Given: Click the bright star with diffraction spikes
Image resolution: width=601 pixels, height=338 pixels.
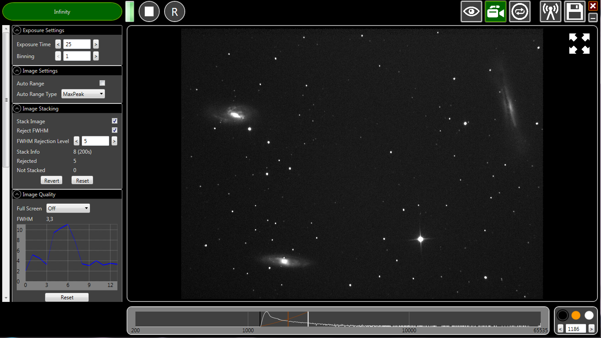Looking at the screenshot, I should (x=421, y=239).
